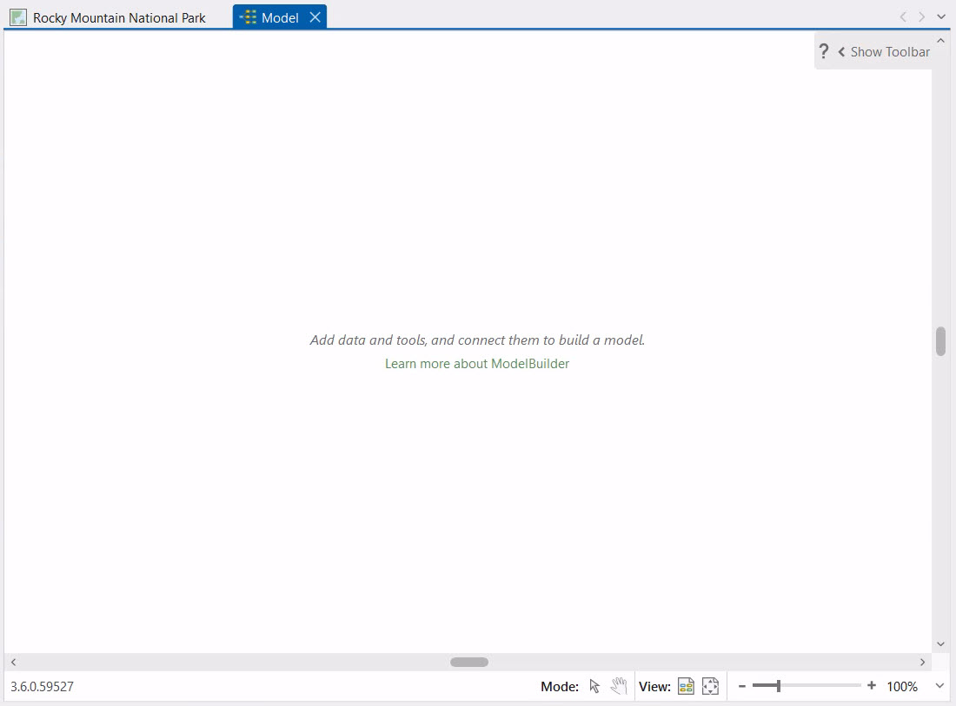Open the view tabs list dropdown chevron

click(941, 16)
